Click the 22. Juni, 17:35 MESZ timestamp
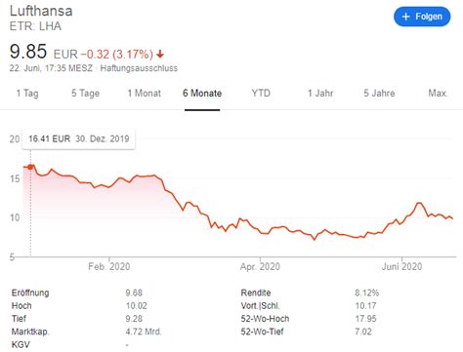This screenshot has height=352, width=463. [51, 68]
